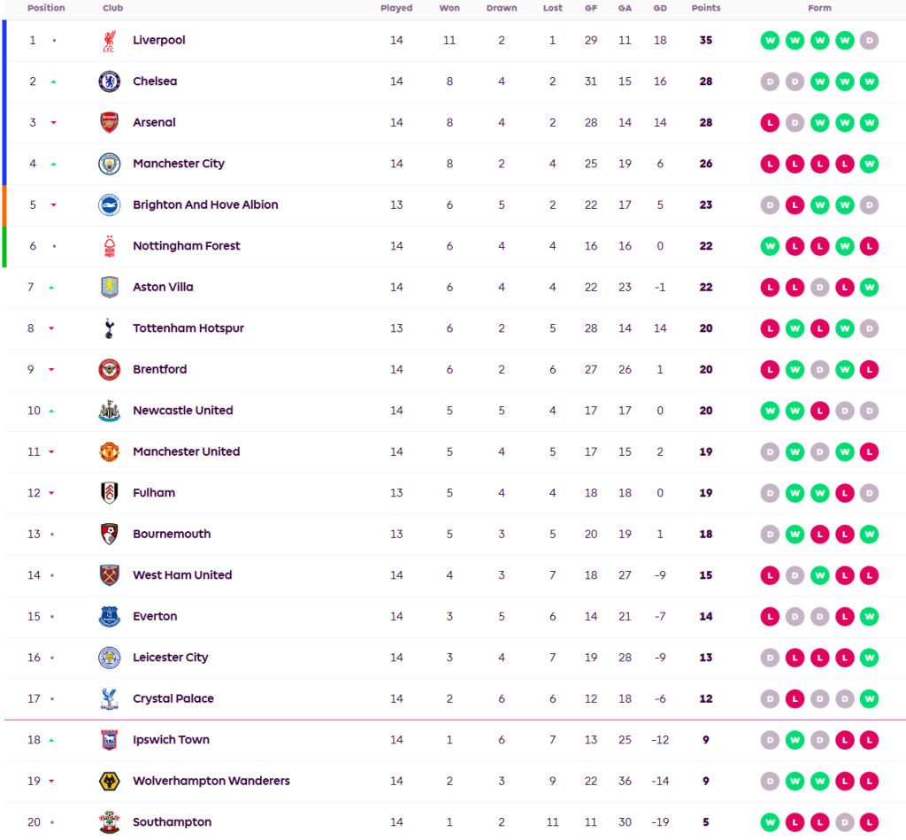Open the Crystal Palace club link
906x840 pixels.
[173, 699]
